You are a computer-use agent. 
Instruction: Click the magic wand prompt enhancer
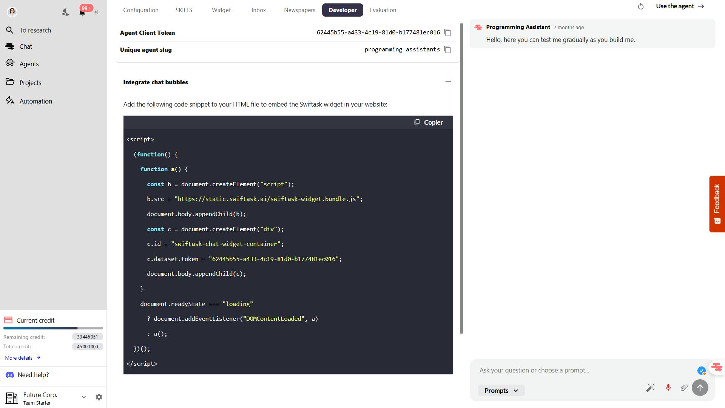point(650,388)
